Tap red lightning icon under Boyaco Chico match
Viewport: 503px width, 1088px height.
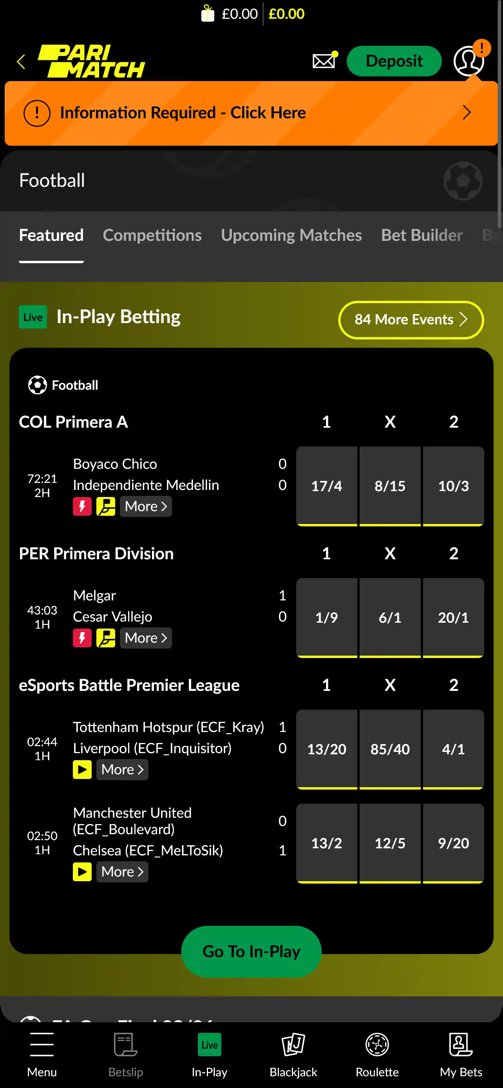(x=82, y=506)
